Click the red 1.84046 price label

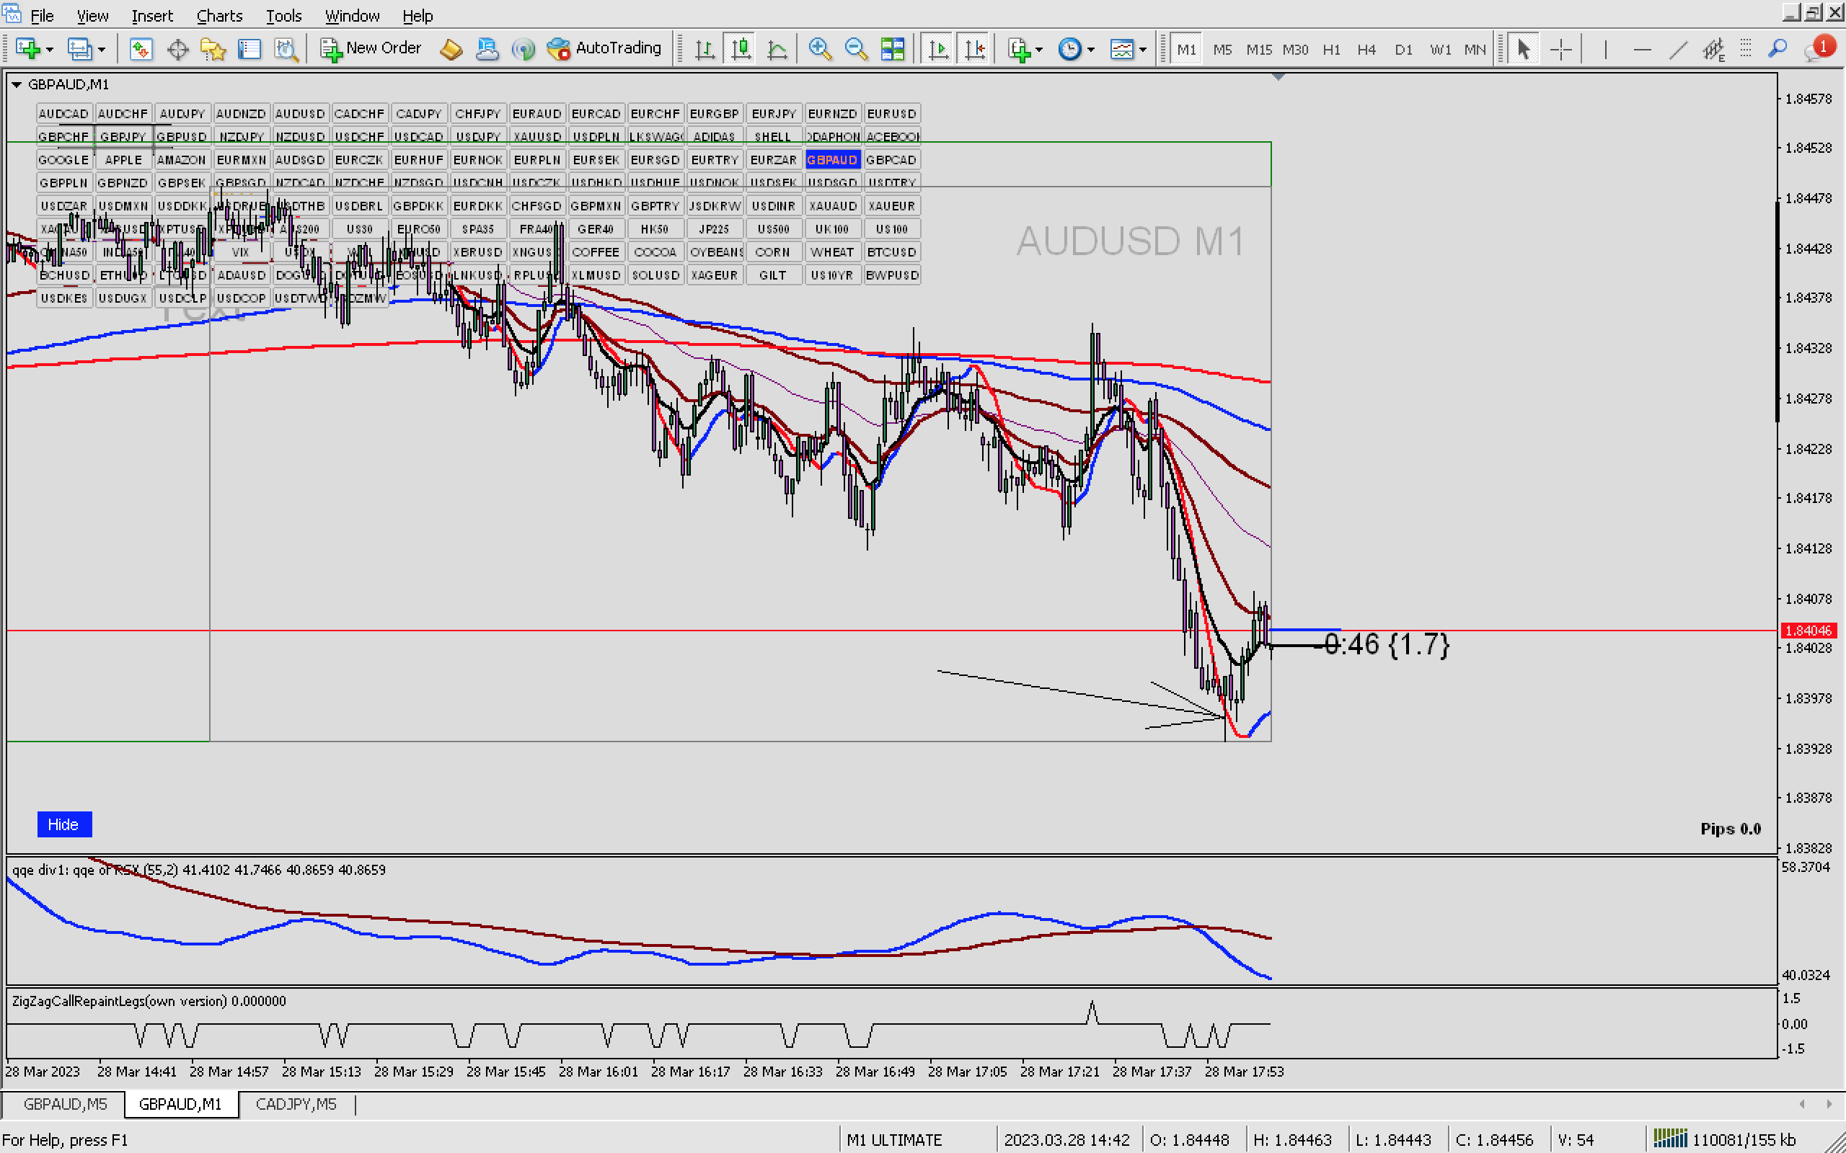[1808, 631]
